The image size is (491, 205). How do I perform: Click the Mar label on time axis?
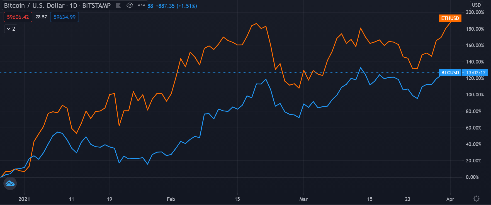303,199
